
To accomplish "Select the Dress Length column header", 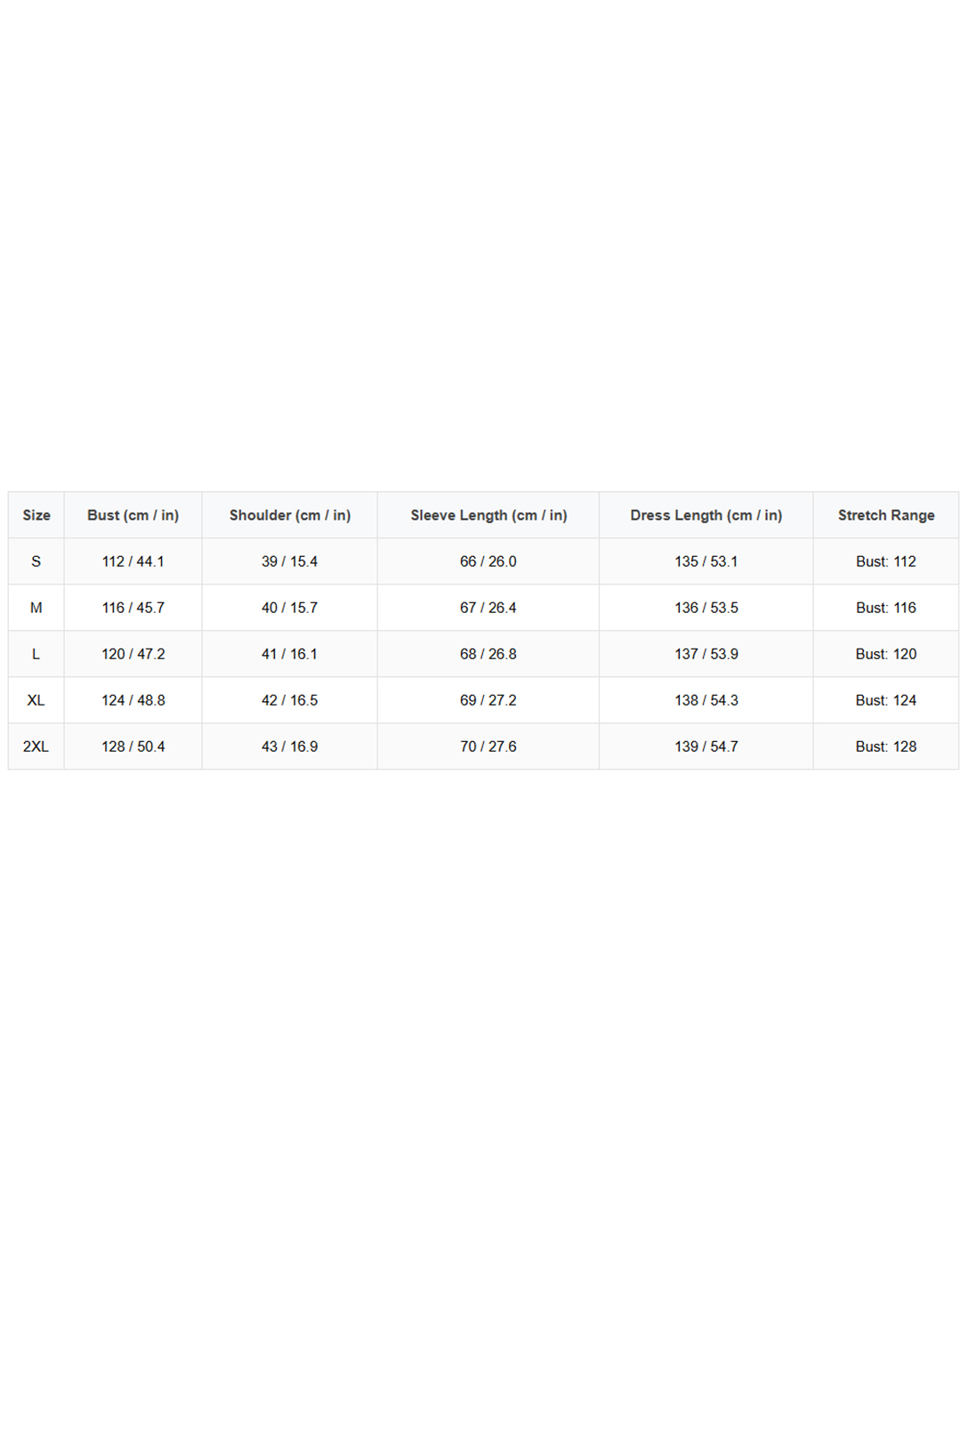I will click(x=706, y=515).
